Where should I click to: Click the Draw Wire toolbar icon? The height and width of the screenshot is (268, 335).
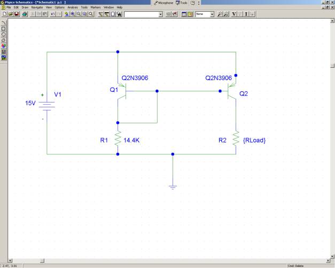[x=102, y=13]
